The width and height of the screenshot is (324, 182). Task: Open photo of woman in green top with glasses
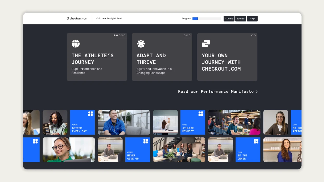click(69, 150)
